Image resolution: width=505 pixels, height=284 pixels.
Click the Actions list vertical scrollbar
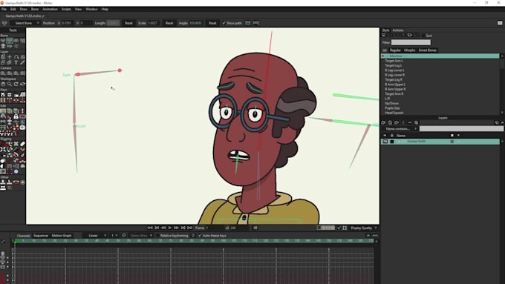[x=502, y=85]
